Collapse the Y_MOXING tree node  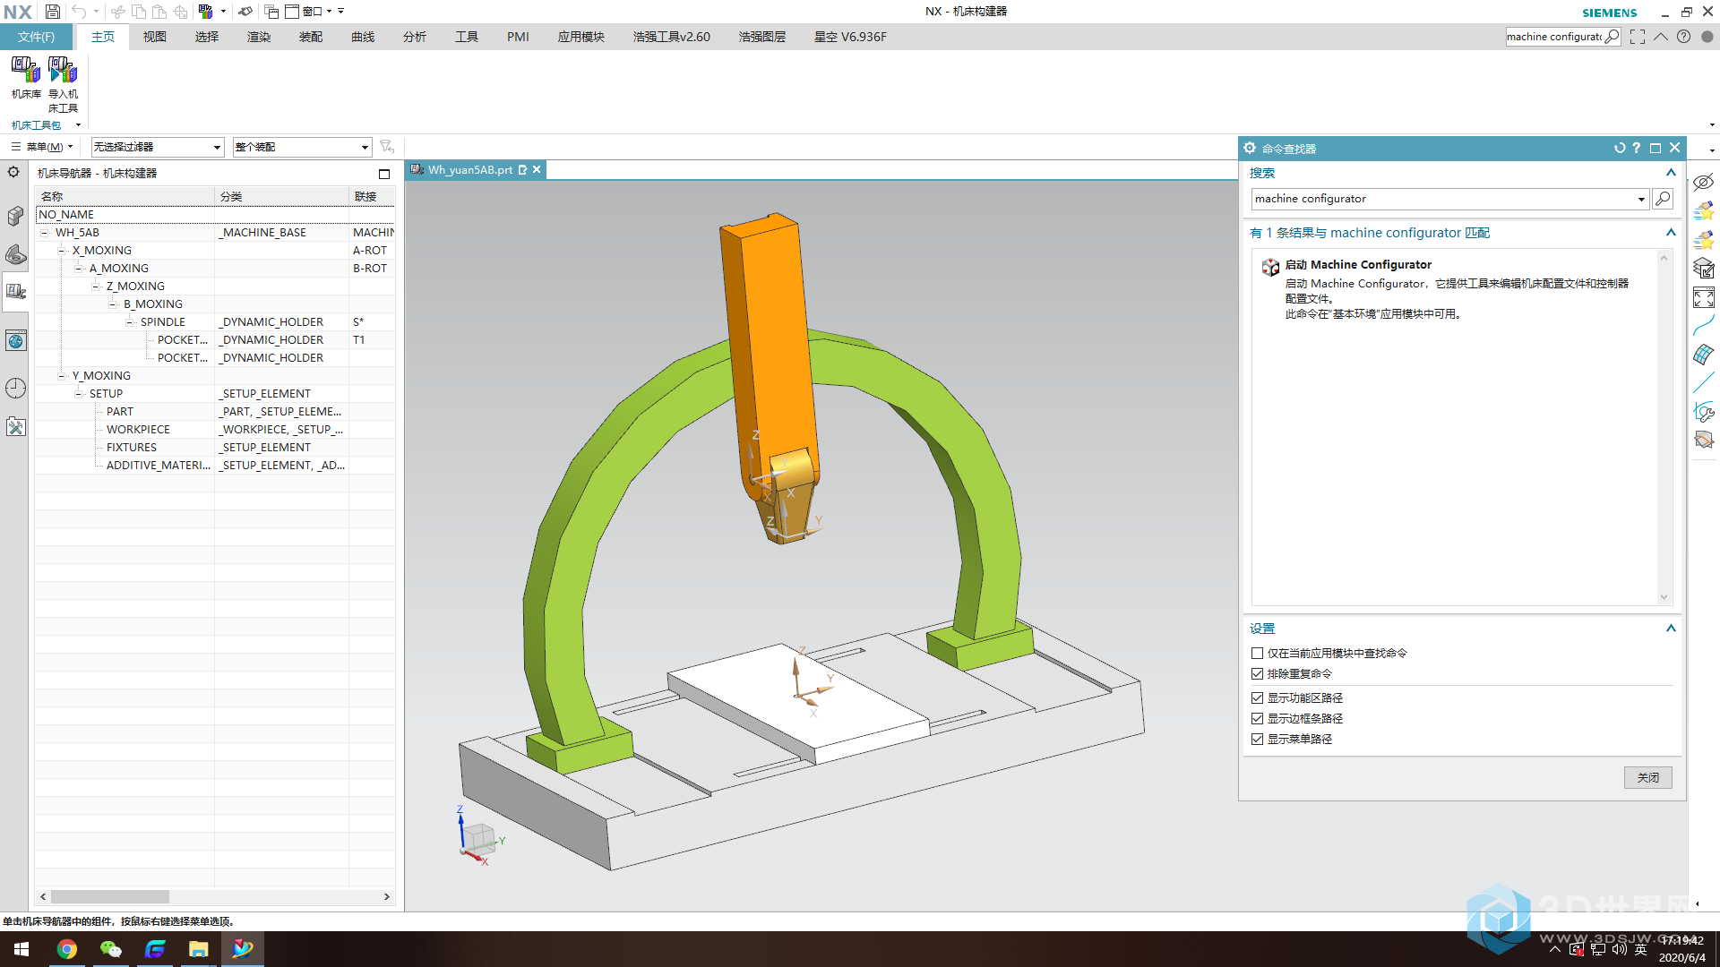click(61, 376)
